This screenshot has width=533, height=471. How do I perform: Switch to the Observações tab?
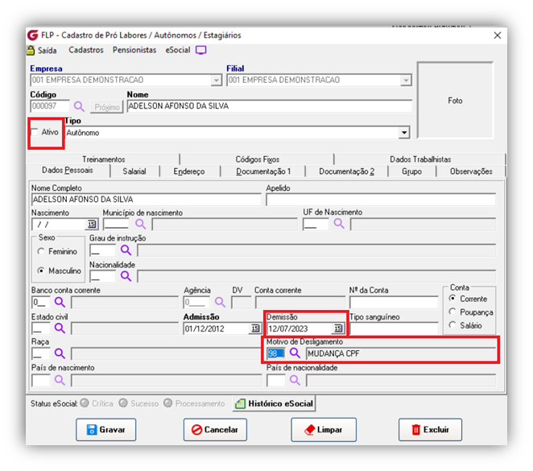tap(471, 171)
